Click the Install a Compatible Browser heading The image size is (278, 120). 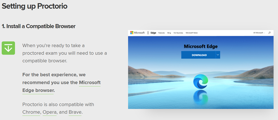[39, 26]
